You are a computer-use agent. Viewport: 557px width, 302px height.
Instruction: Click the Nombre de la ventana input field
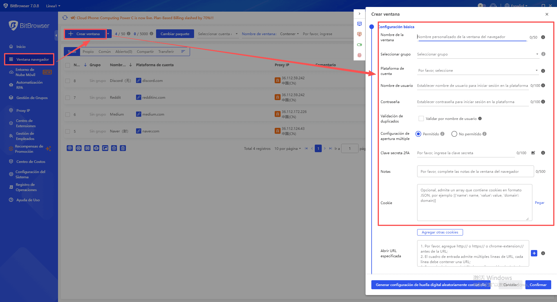pos(471,37)
